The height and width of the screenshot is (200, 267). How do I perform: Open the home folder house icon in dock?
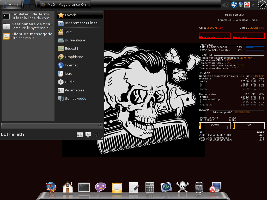pyautogui.click(x=68, y=187)
